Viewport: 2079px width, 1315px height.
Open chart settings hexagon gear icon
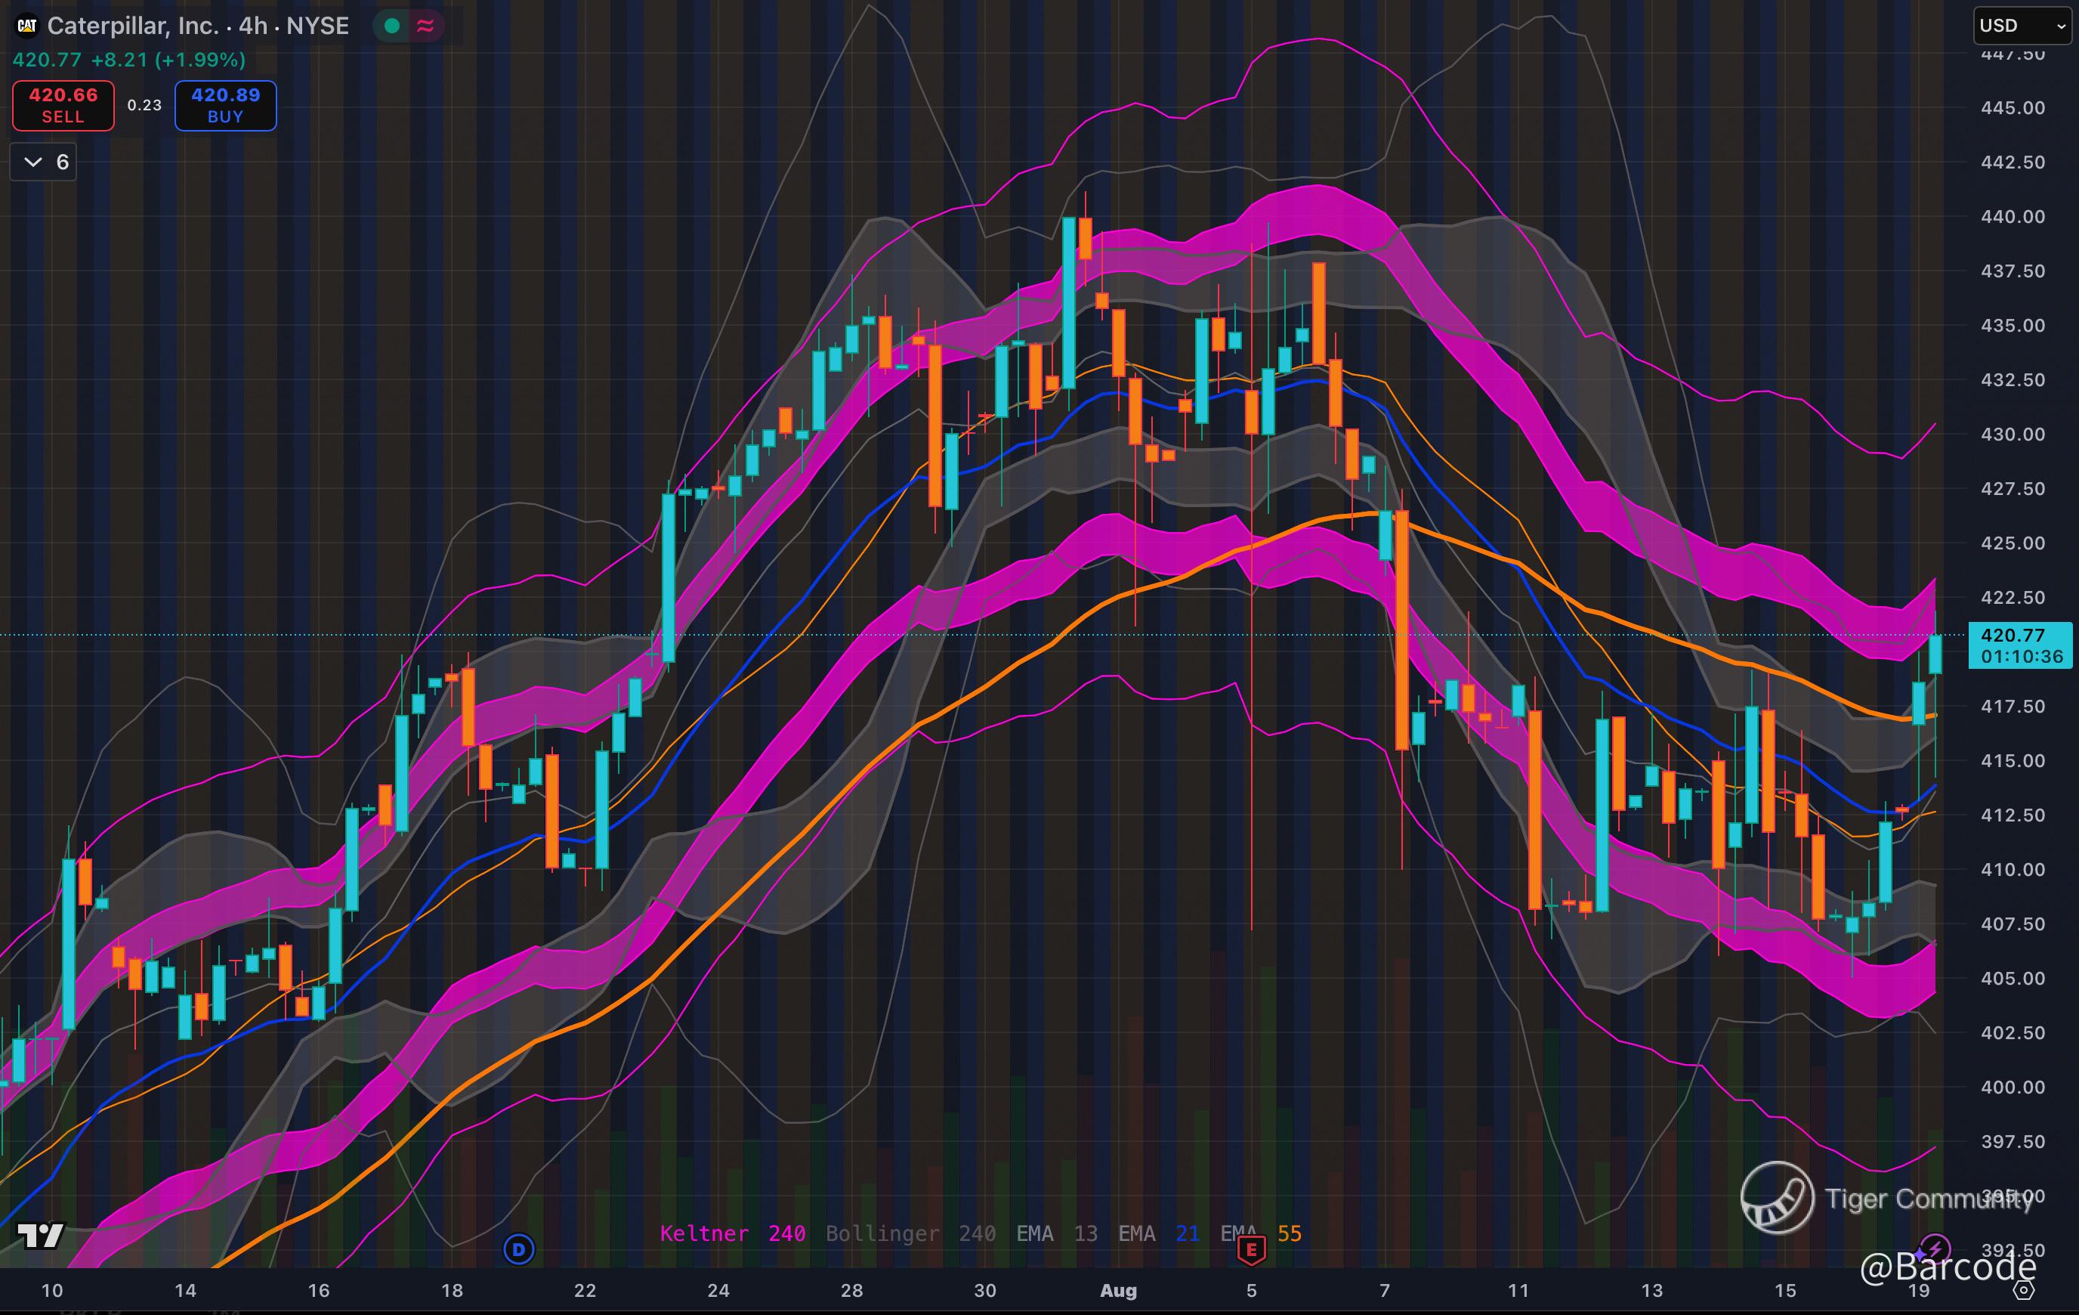[2023, 1290]
